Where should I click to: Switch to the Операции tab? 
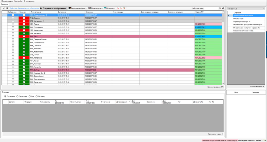pos(6,92)
